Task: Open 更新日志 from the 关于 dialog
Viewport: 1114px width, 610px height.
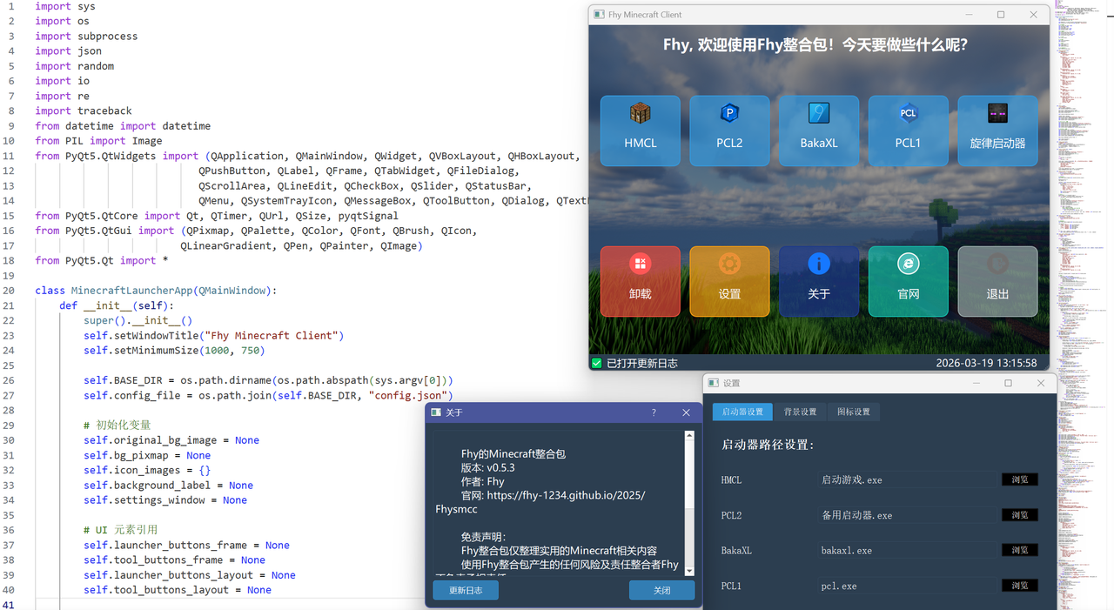Action: [x=466, y=590]
